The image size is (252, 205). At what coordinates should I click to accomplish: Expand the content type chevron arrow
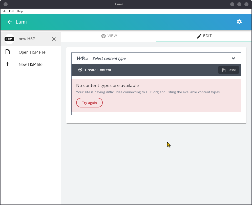[x=233, y=59]
